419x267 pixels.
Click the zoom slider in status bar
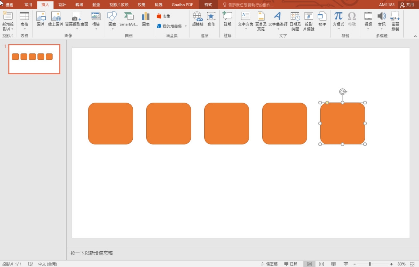(x=370, y=264)
